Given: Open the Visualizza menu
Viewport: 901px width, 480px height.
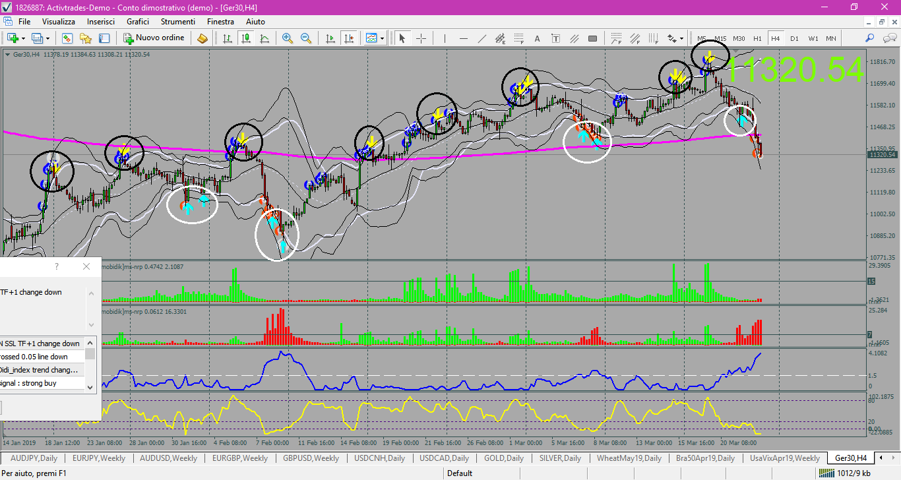Looking at the screenshot, I should [59, 22].
